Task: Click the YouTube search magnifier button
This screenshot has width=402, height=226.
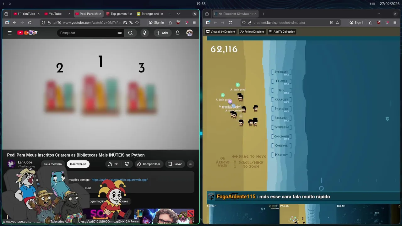Action: (x=130, y=33)
